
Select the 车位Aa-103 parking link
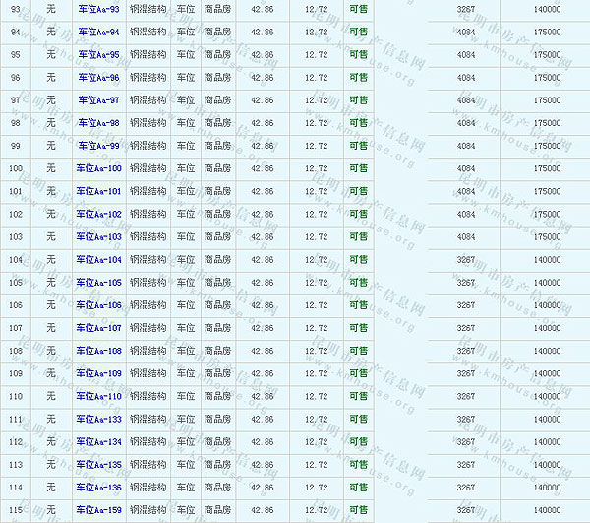pos(99,236)
